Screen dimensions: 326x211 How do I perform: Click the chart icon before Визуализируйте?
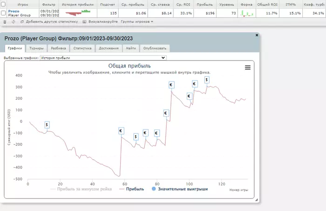click(x=84, y=21)
